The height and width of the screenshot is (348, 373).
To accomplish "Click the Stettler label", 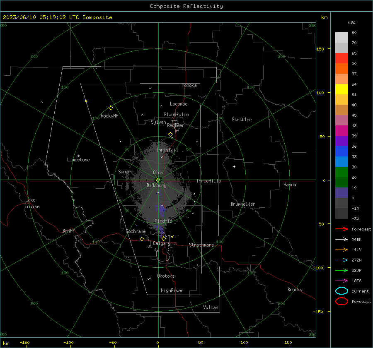I will (x=242, y=120).
